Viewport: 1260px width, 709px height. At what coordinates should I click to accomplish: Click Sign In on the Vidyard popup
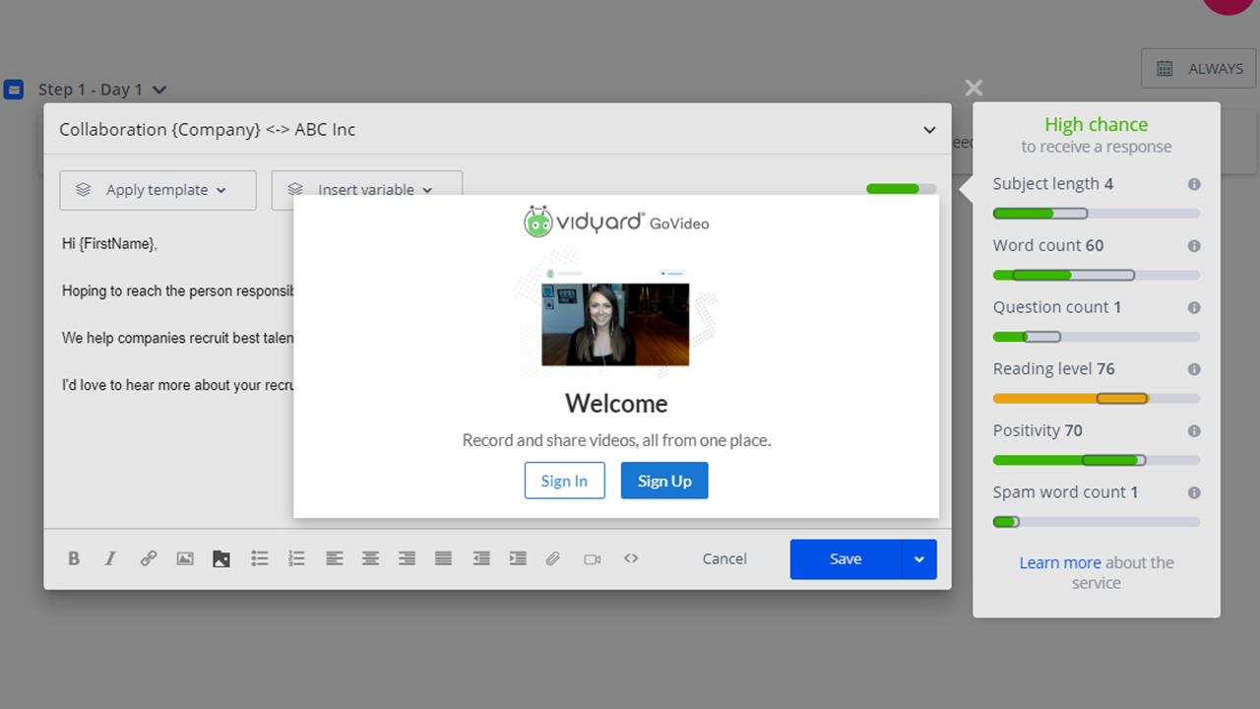[564, 481]
